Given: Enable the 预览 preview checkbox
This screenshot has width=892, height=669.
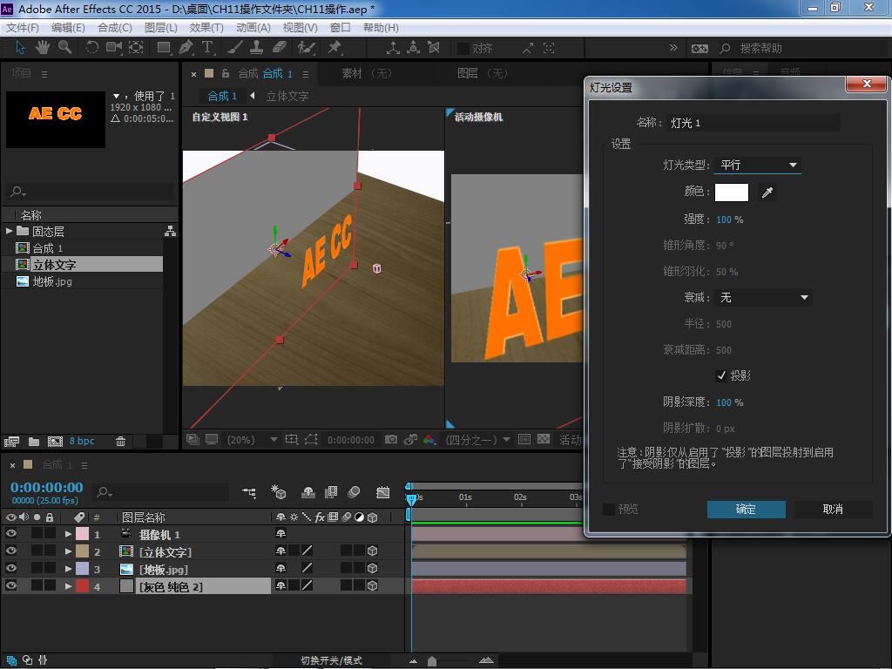Looking at the screenshot, I should 609,509.
